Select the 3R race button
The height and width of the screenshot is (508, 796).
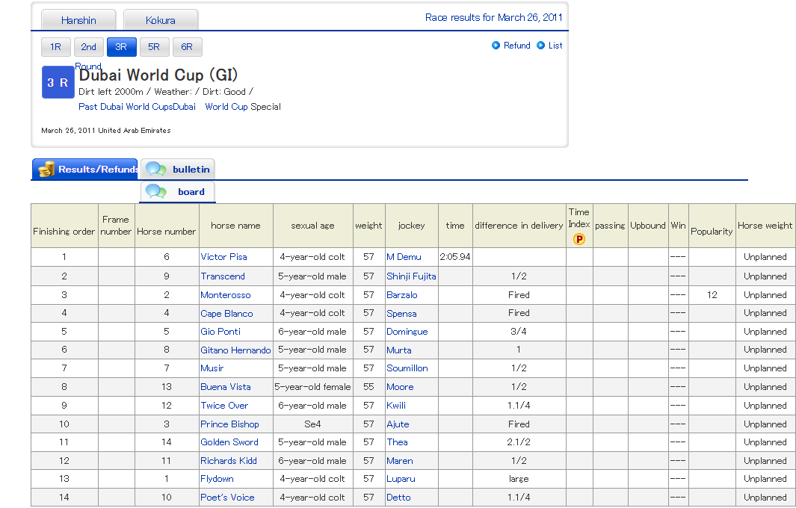[x=121, y=47]
